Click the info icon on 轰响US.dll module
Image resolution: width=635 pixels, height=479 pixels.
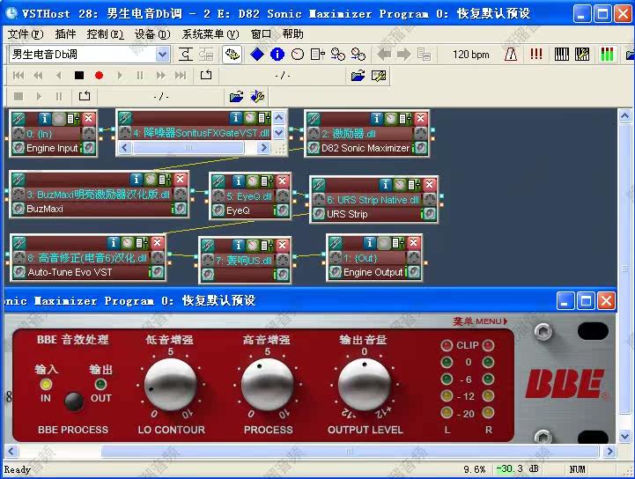pyautogui.click(x=238, y=245)
